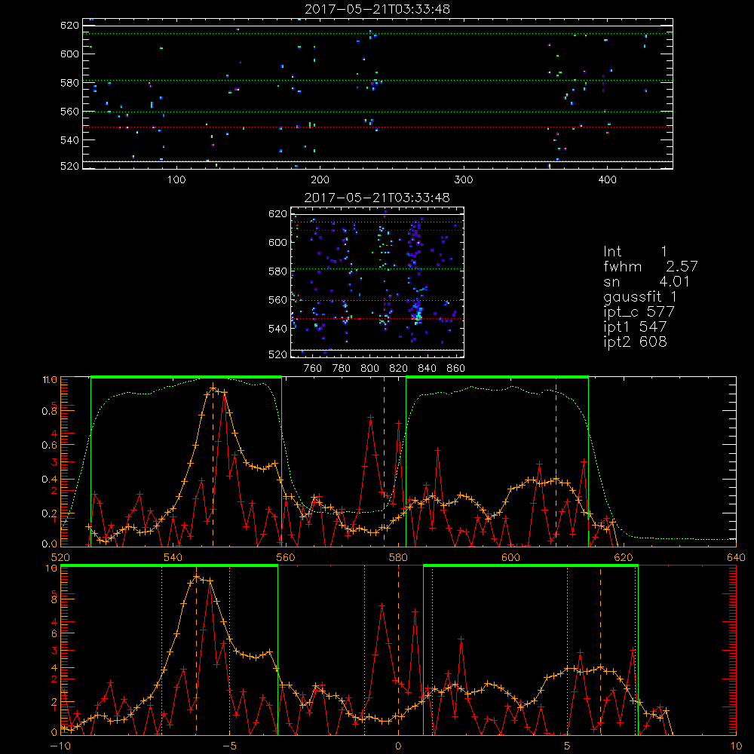The image size is (754, 754).
Task: Click x-axis label 840 under the small image
Action: [427, 369]
